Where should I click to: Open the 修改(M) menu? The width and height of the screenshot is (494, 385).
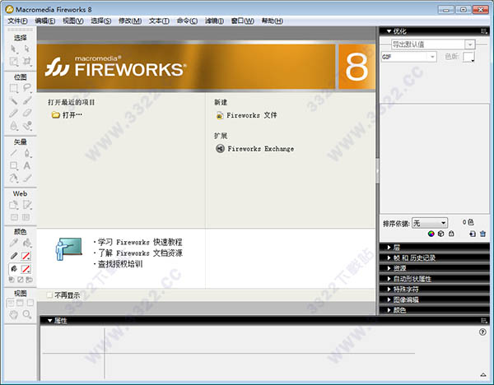tap(130, 21)
